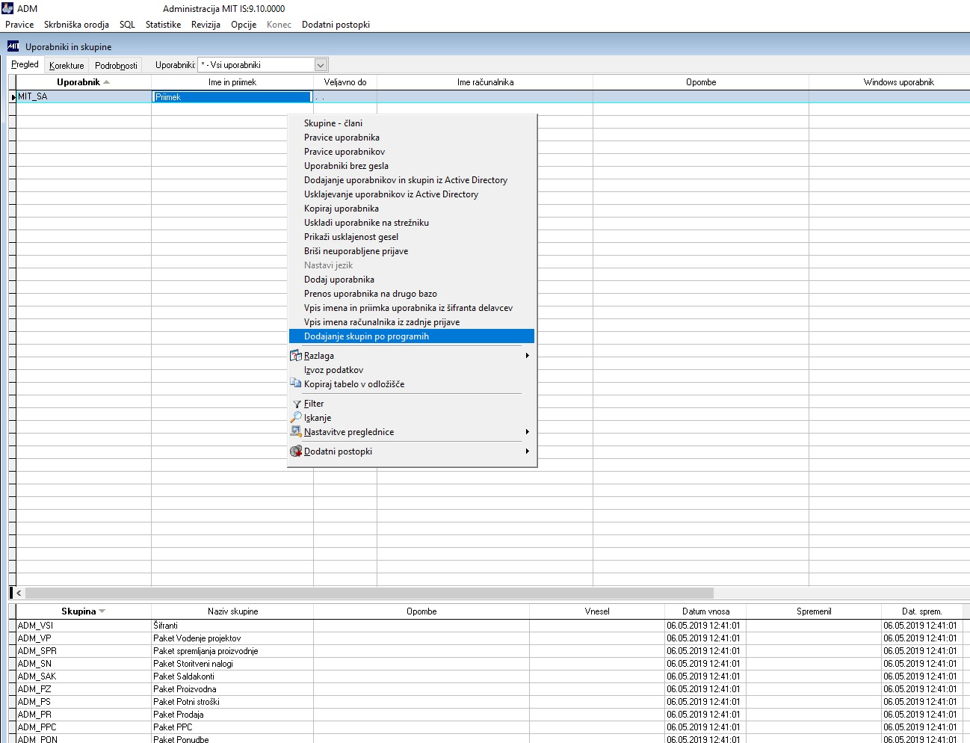
Task: Open the SQL menu
Action: coord(127,25)
